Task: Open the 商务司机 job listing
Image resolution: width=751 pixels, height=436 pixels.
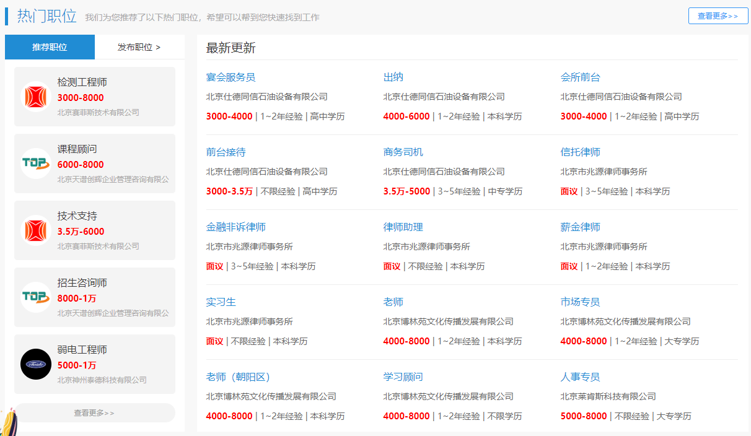Action: point(403,152)
